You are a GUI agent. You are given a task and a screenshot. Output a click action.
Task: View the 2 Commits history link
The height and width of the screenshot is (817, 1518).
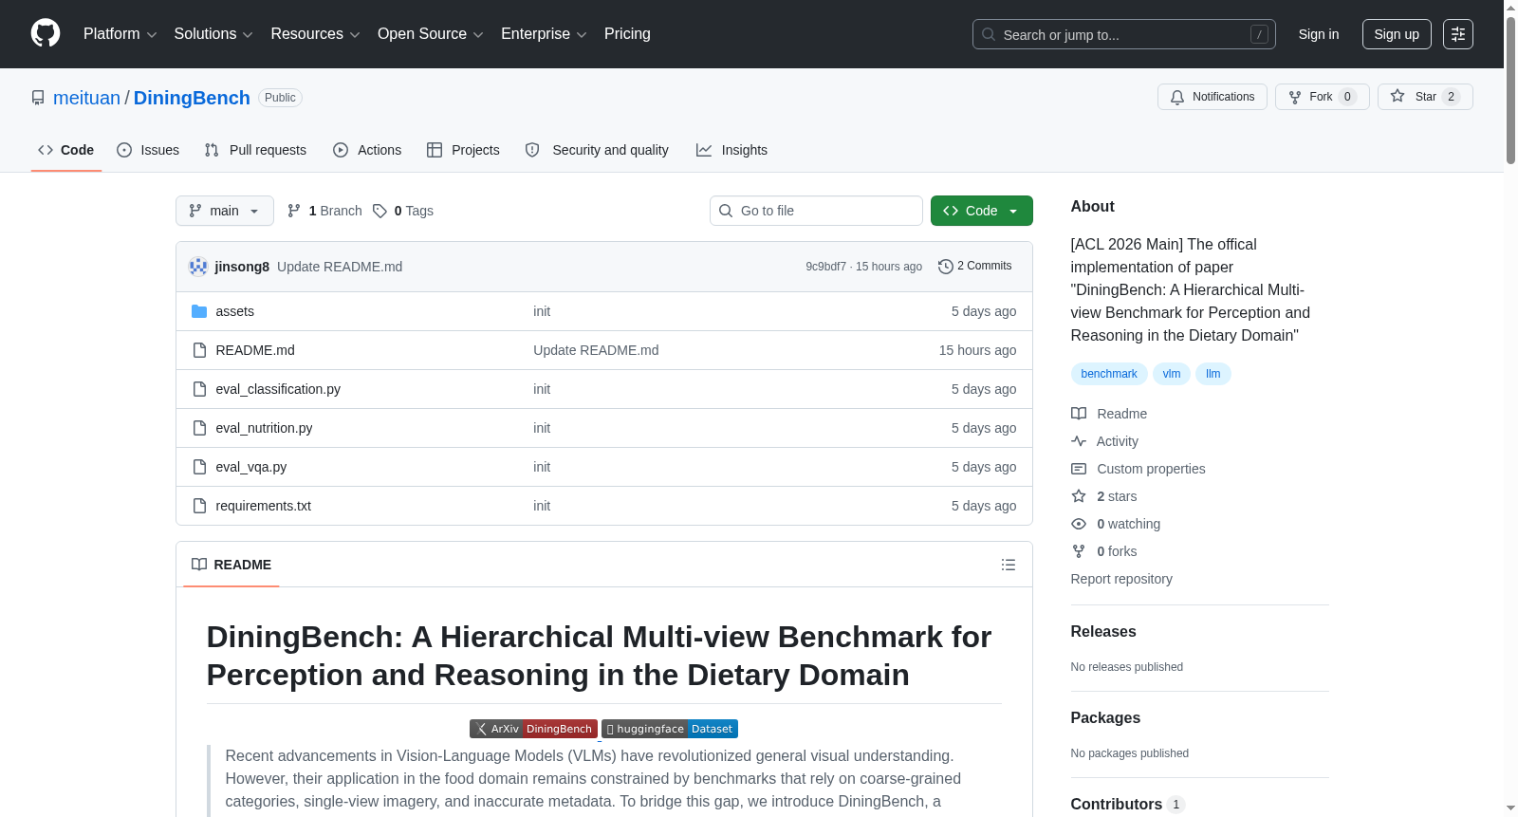(975, 267)
